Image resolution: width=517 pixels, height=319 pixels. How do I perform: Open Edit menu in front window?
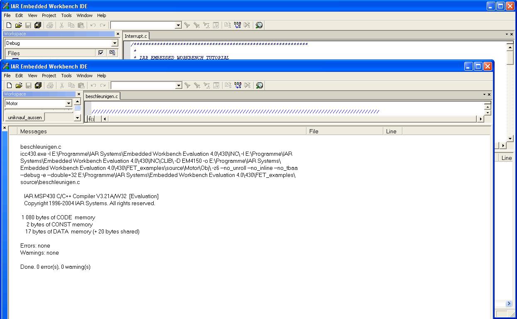pos(19,76)
